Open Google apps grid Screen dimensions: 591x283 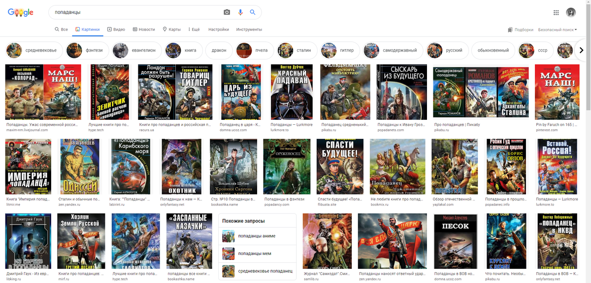tap(556, 13)
